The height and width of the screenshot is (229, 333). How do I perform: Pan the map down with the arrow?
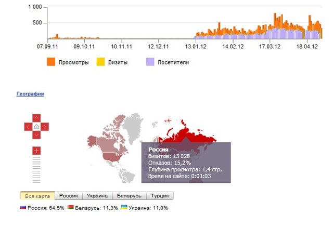point(36,135)
